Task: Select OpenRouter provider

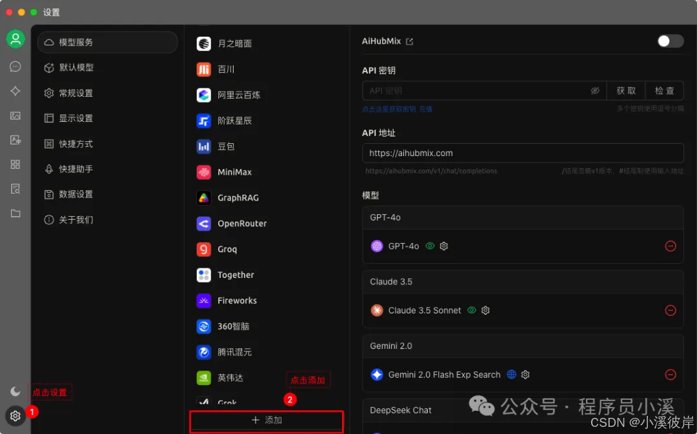Action: [x=267, y=223]
